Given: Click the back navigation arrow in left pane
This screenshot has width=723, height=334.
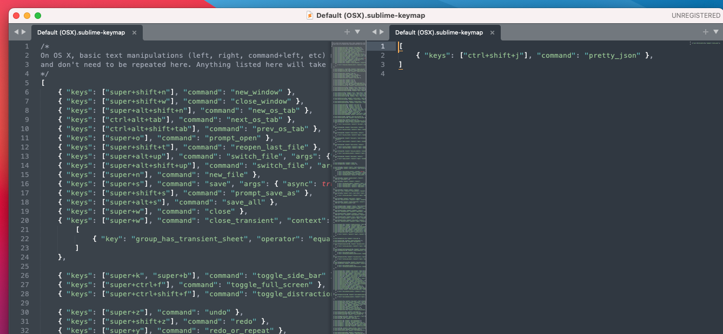Looking at the screenshot, I should pyautogui.click(x=15, y=32).
